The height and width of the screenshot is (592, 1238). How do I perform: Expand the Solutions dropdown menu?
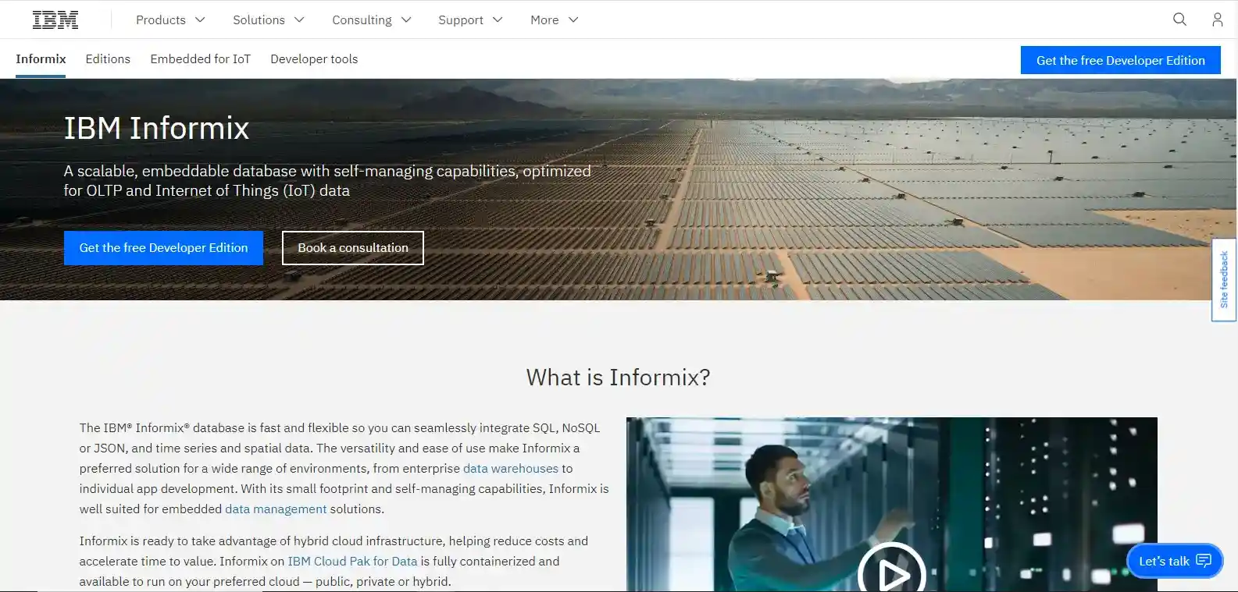(268, 20)
